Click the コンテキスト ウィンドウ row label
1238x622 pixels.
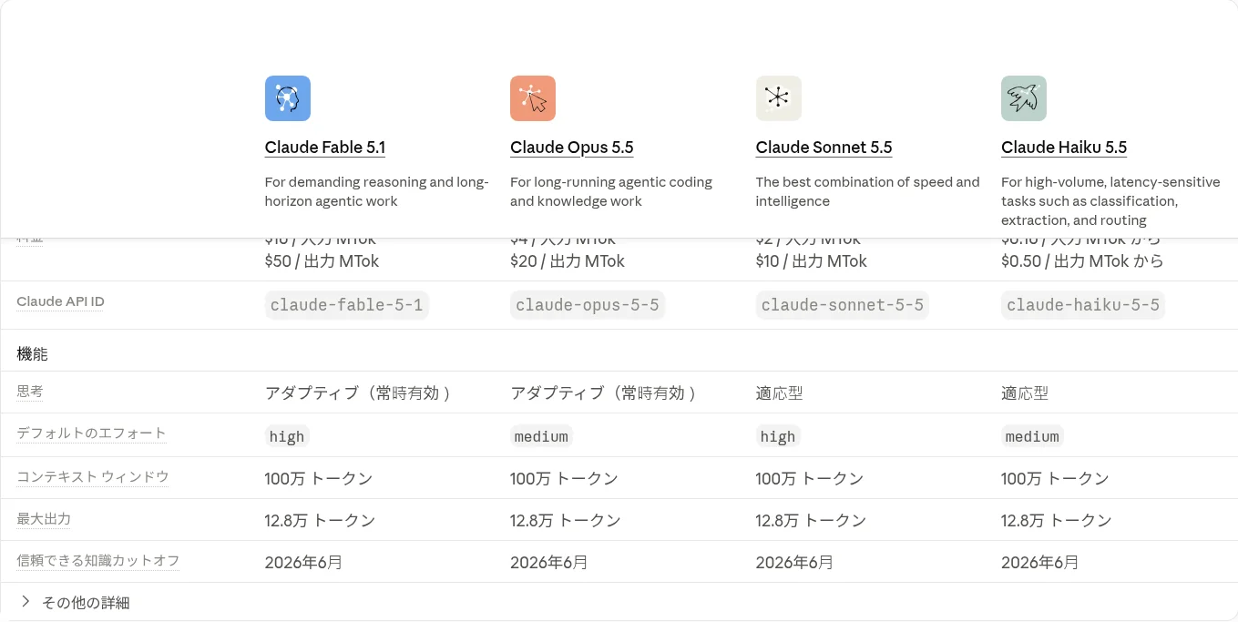[93, 476]
